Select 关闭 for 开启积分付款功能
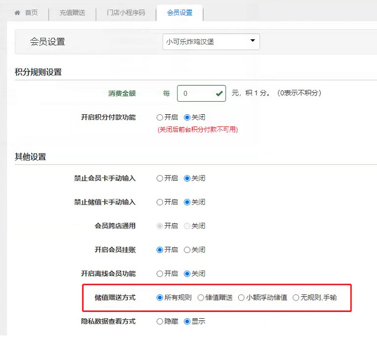Image resolution: width=377 pixels, height=337 pixels. point(187,117)
